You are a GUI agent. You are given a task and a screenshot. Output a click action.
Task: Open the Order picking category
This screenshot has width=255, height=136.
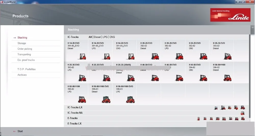pyautogui.click(x=25, y=49)
